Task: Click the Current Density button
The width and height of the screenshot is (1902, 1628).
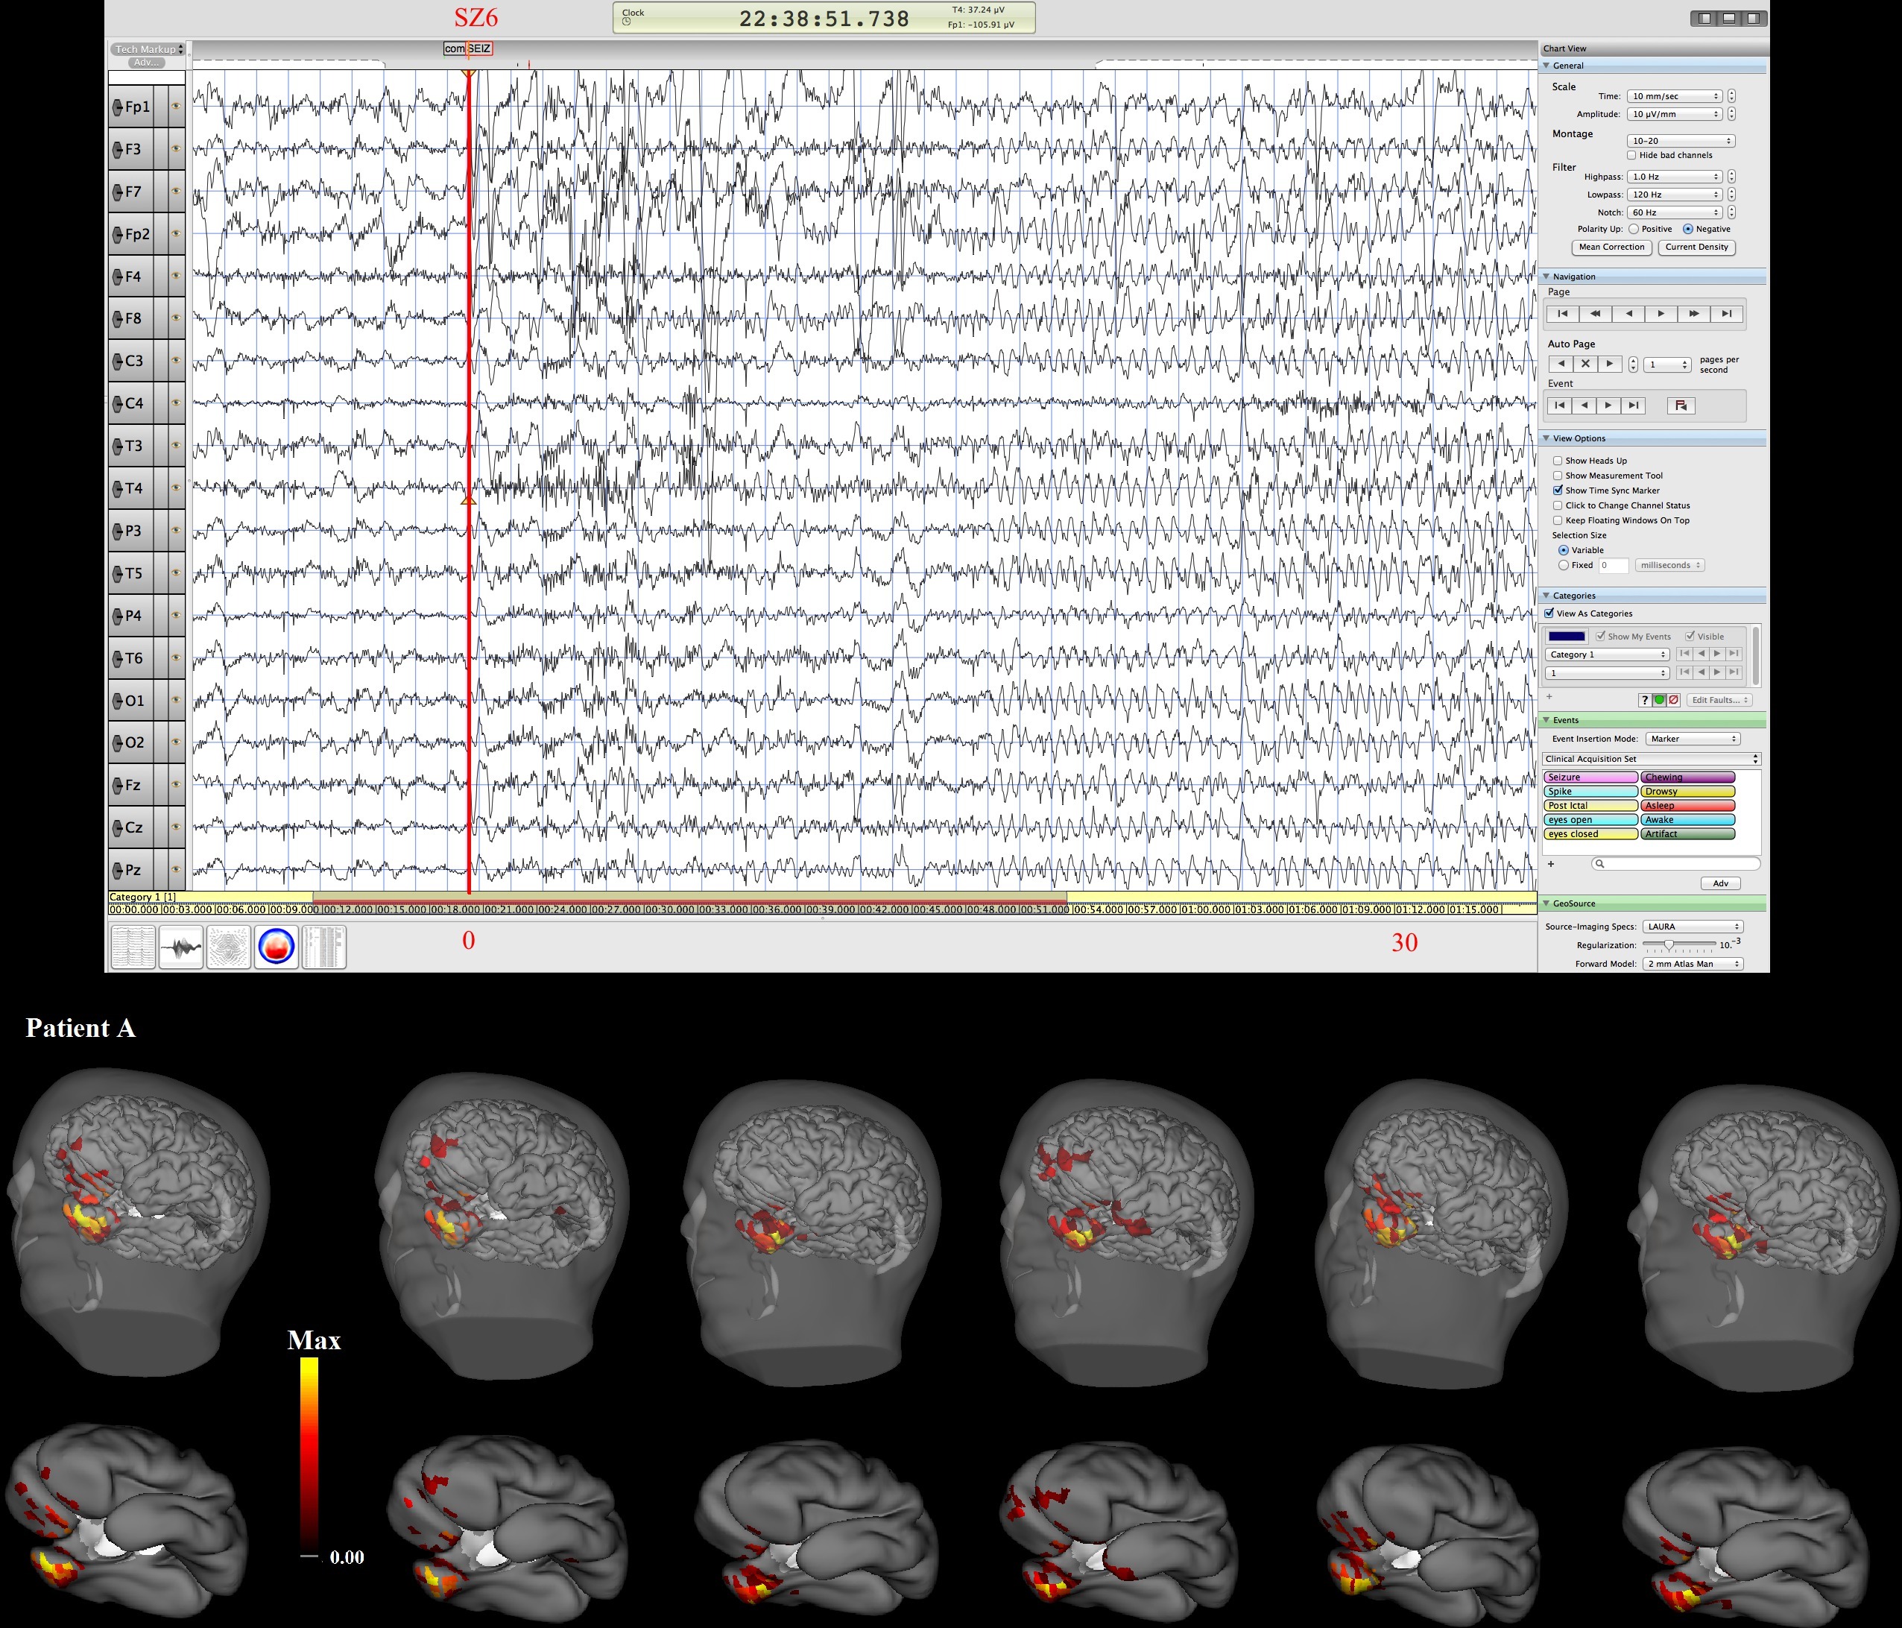Action: click(1696, 247)
